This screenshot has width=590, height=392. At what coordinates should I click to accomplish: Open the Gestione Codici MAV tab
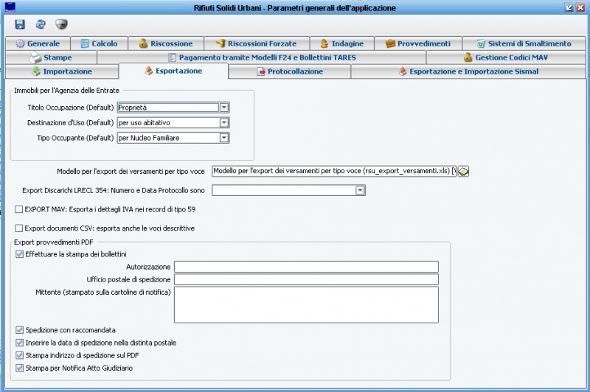coord(506,57)
